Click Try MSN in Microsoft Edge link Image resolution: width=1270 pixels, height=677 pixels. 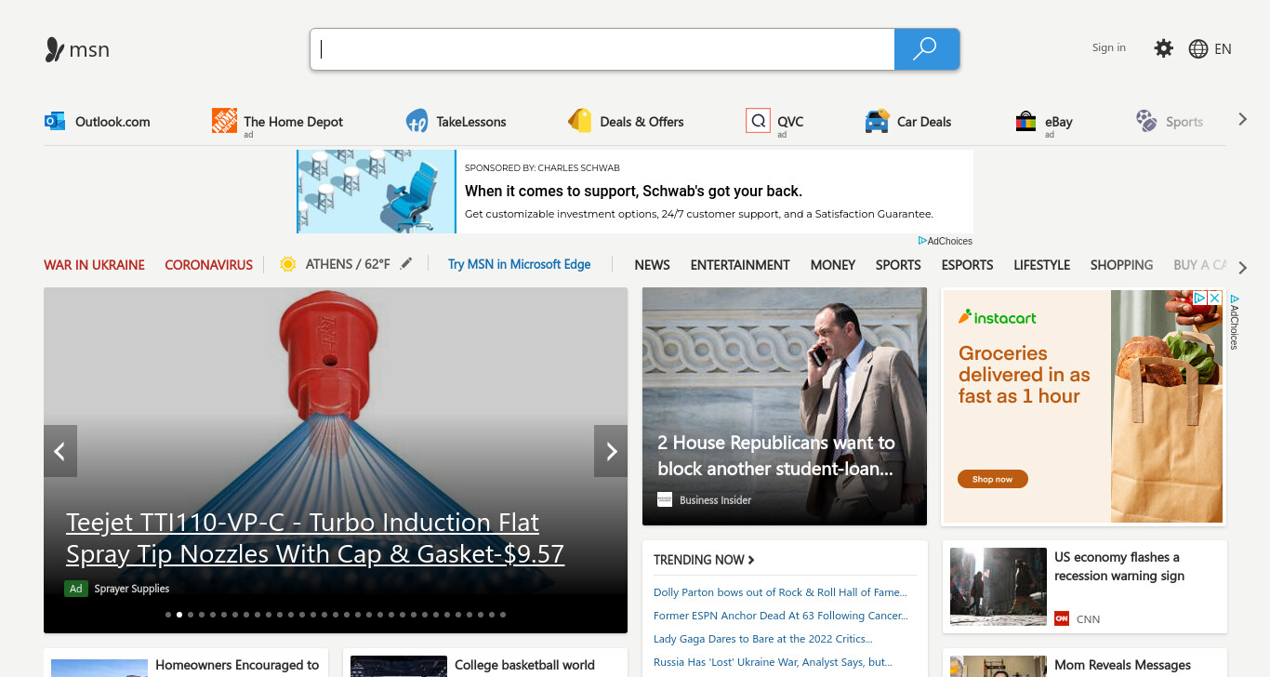pyautogui.click(x=519, y=264)
